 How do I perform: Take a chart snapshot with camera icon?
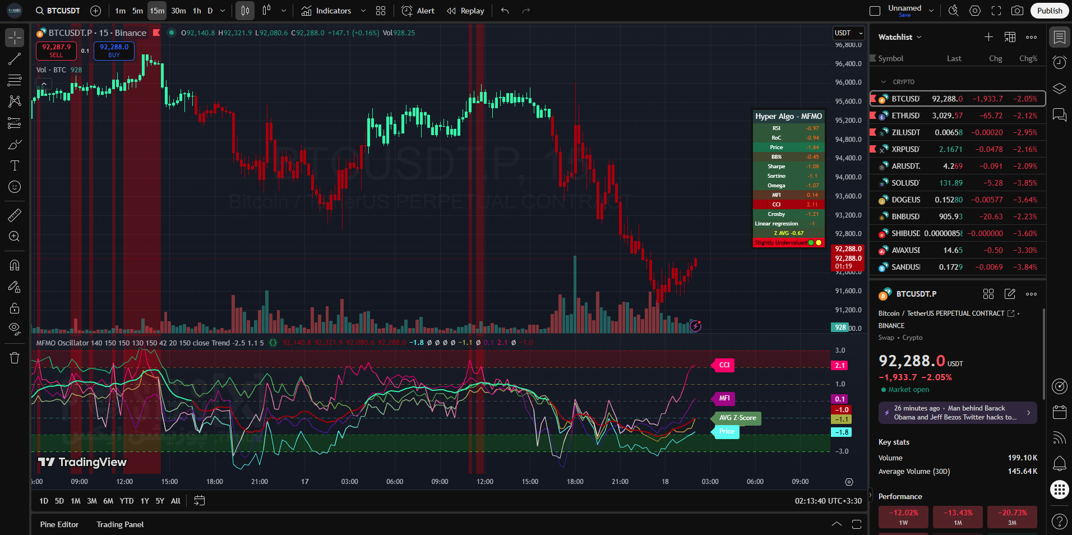1017,11
